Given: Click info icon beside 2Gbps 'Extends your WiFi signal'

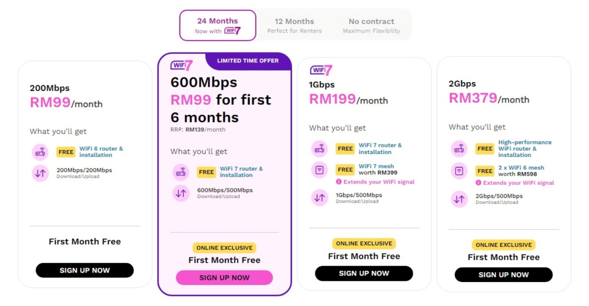Looking at the screenshot, I should [x=478, y=183].
